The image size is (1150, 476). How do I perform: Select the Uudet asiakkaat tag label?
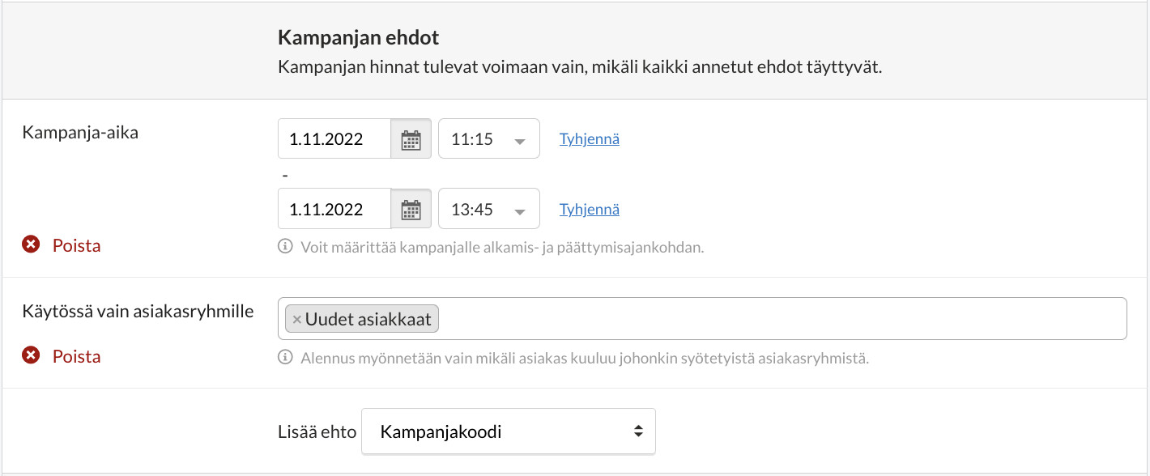tap(368, 320)
